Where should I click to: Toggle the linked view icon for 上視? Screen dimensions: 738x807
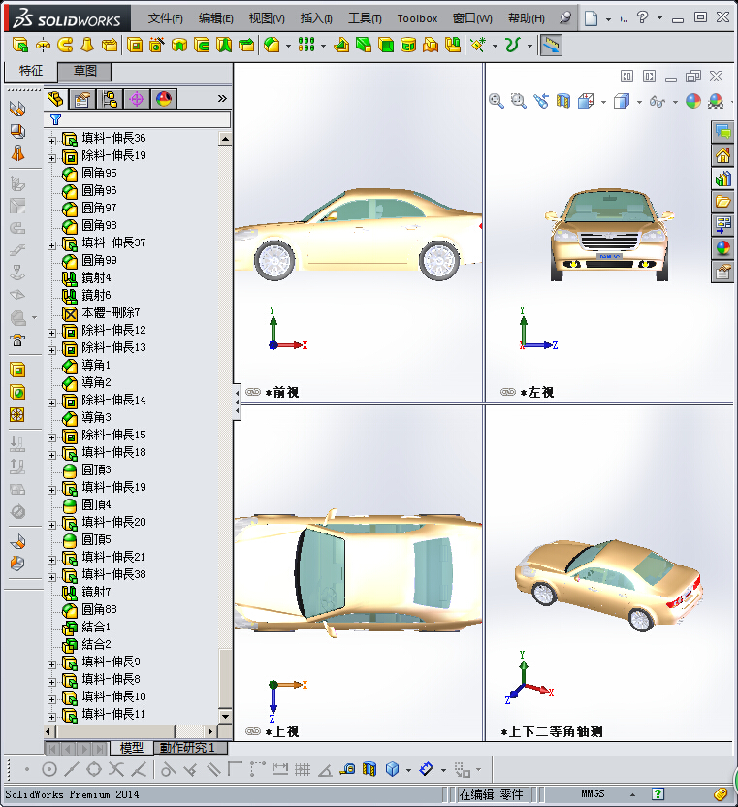(x=253, y=731)
